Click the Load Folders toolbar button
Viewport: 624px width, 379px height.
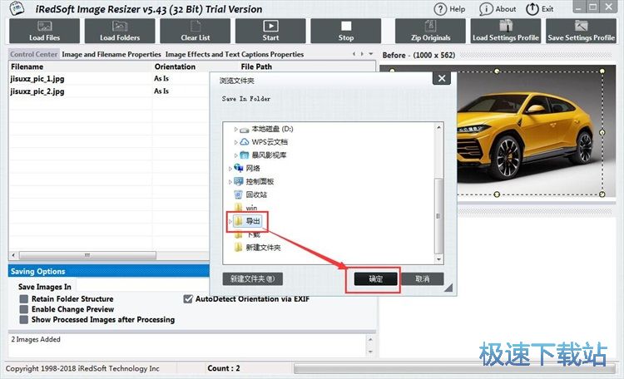(120, 31)
